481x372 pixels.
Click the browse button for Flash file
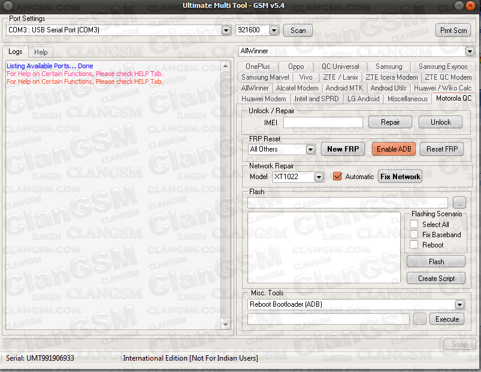(459, 202)
